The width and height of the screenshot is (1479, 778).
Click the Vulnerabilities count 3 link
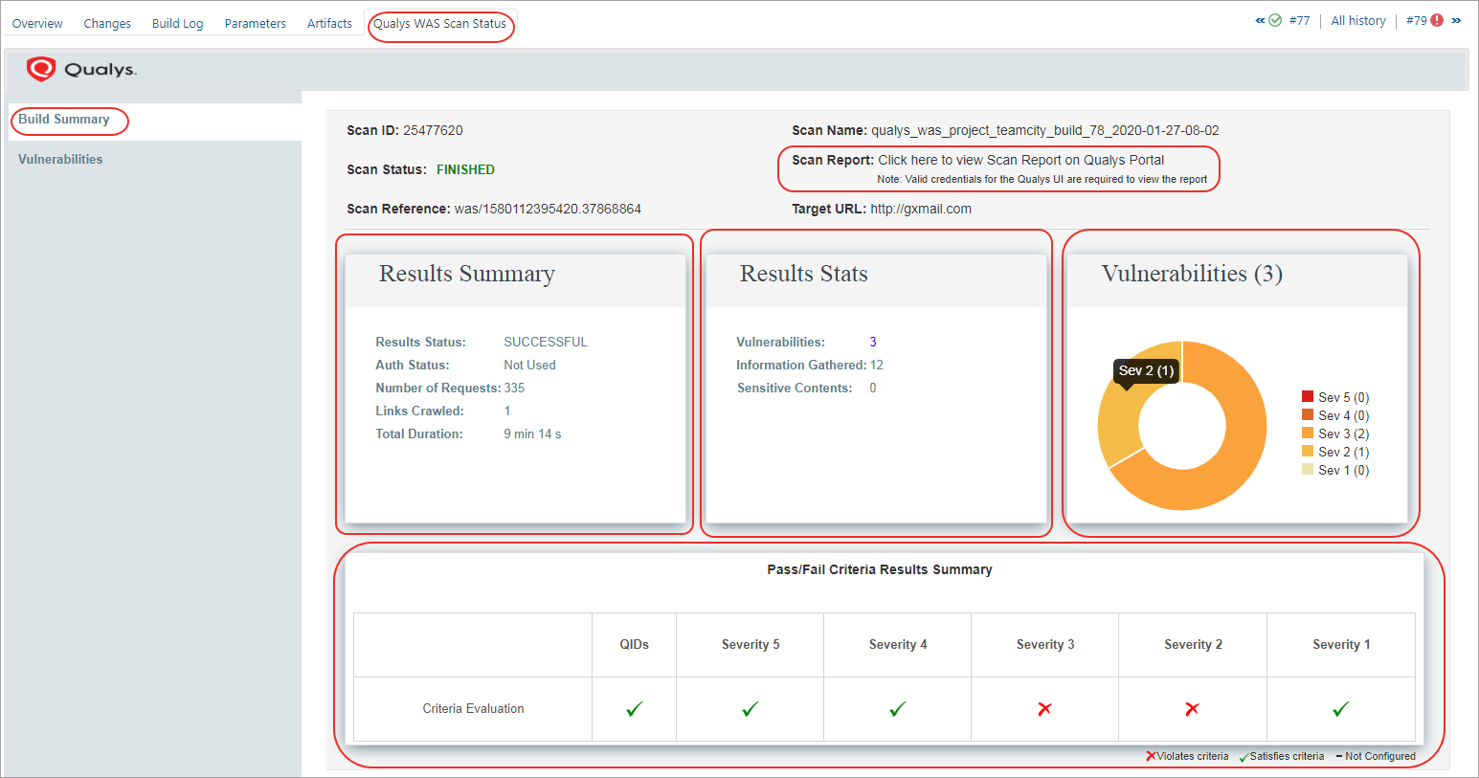[873, 342]
